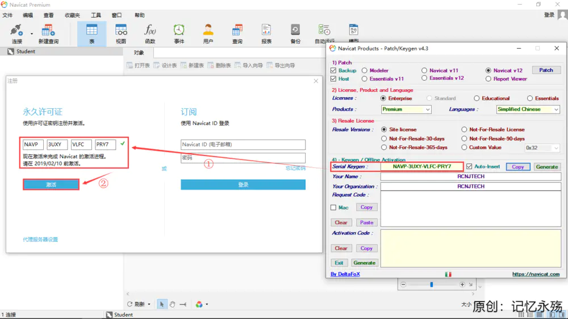Open the View menu

point(48,15)
